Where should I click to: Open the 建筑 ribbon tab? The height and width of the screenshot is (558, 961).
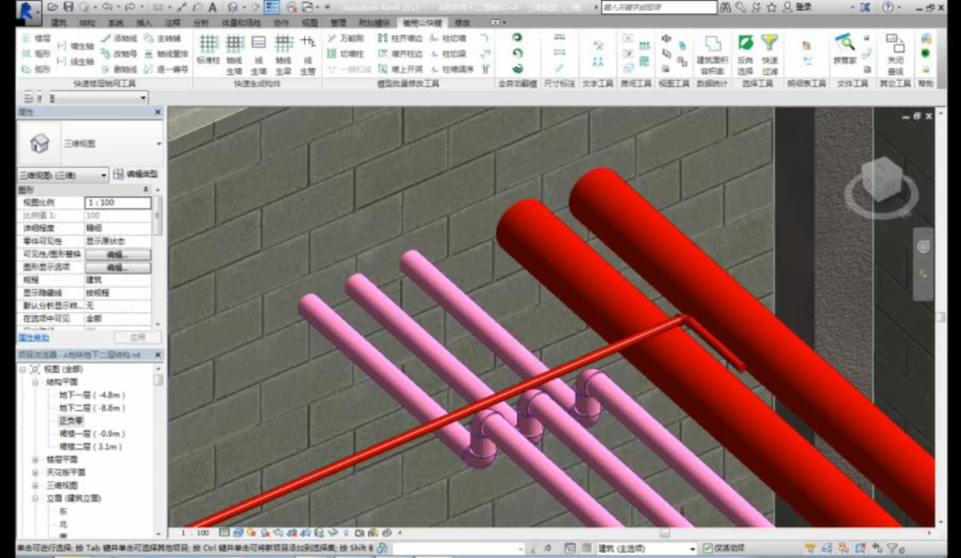(x=59, y=23)
